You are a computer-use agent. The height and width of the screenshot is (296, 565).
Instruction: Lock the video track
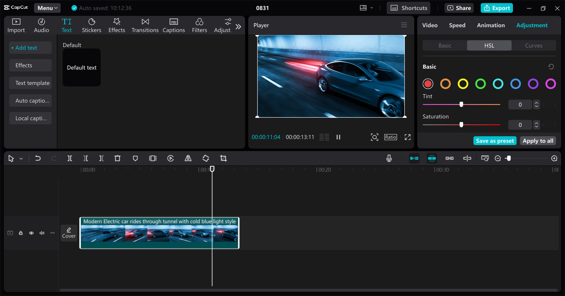point(21,233)
